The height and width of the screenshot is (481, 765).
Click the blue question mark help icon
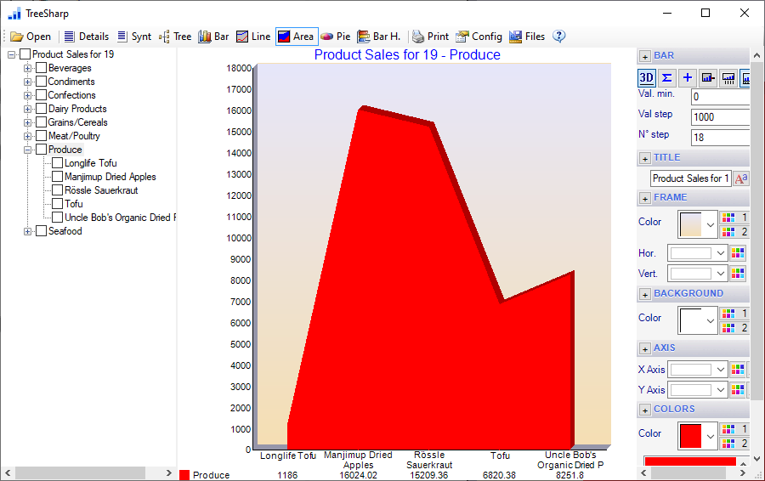coord(559,36)
